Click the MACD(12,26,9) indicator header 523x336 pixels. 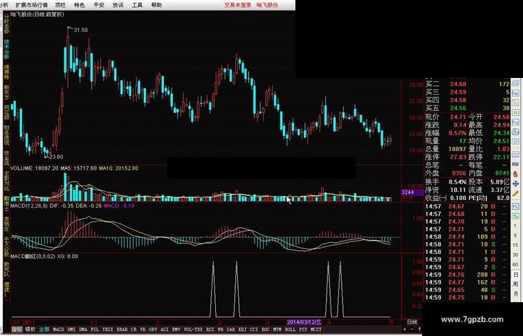(x=29, y=206)
